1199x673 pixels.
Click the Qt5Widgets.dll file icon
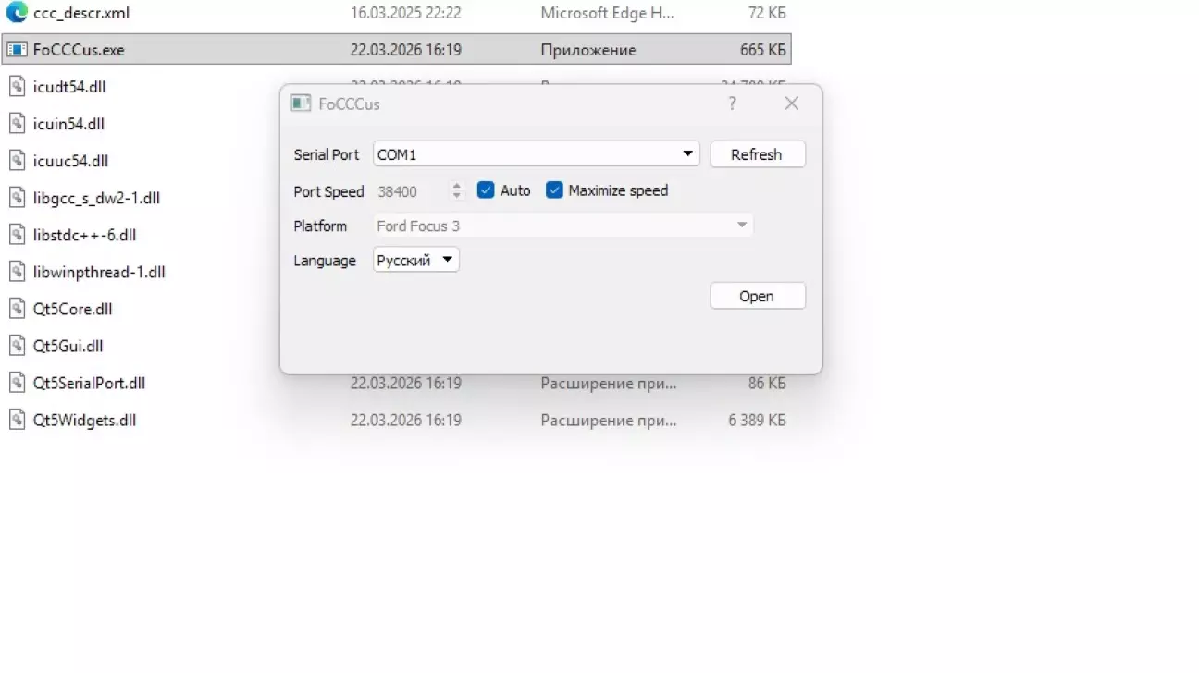click(17, 420)
